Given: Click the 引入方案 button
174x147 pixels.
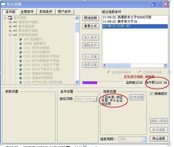Looking at the screenshot, I should (x=91, y=57).
